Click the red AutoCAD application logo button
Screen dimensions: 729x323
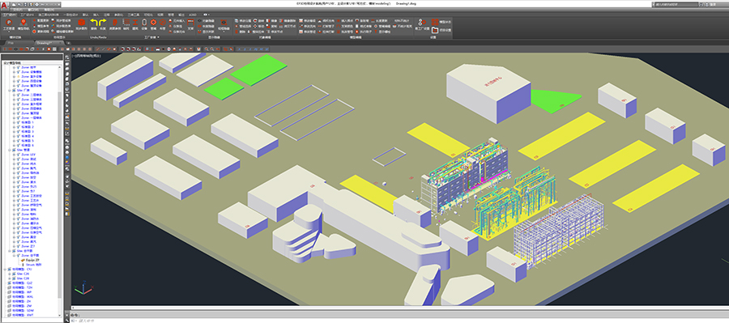[x=4, y=6]
